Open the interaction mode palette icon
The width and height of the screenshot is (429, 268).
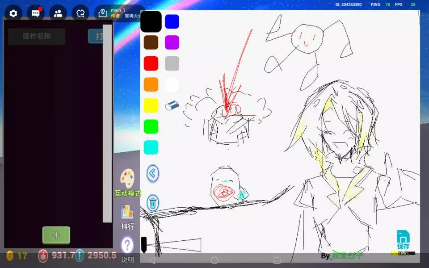(x=127, y=179)
